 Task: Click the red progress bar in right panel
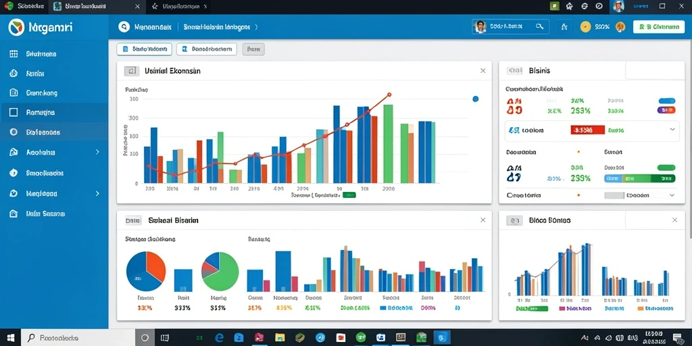tap(587, 130)
